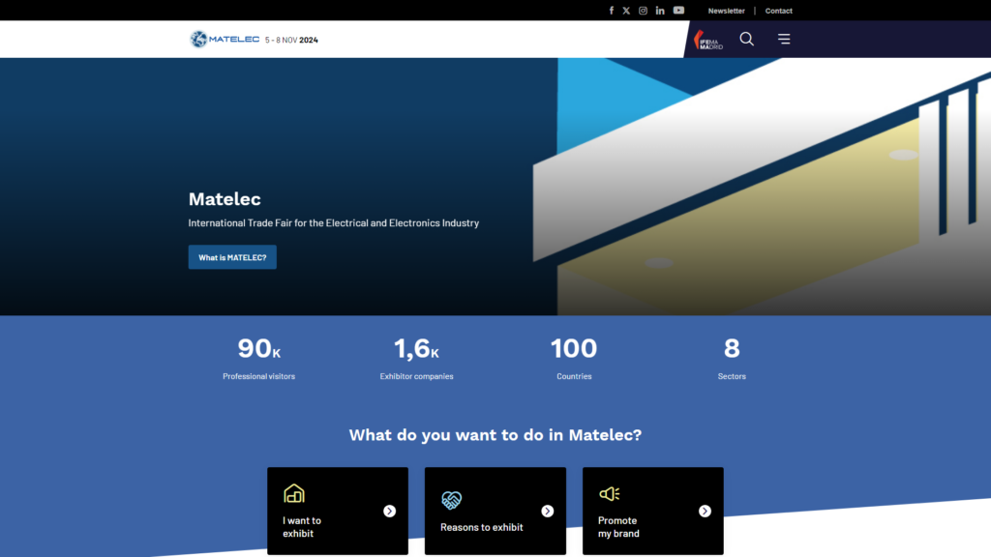The height and width of the screenshot is (557, 991).
Task: Click the Contact link
Action: click(779, 11)
